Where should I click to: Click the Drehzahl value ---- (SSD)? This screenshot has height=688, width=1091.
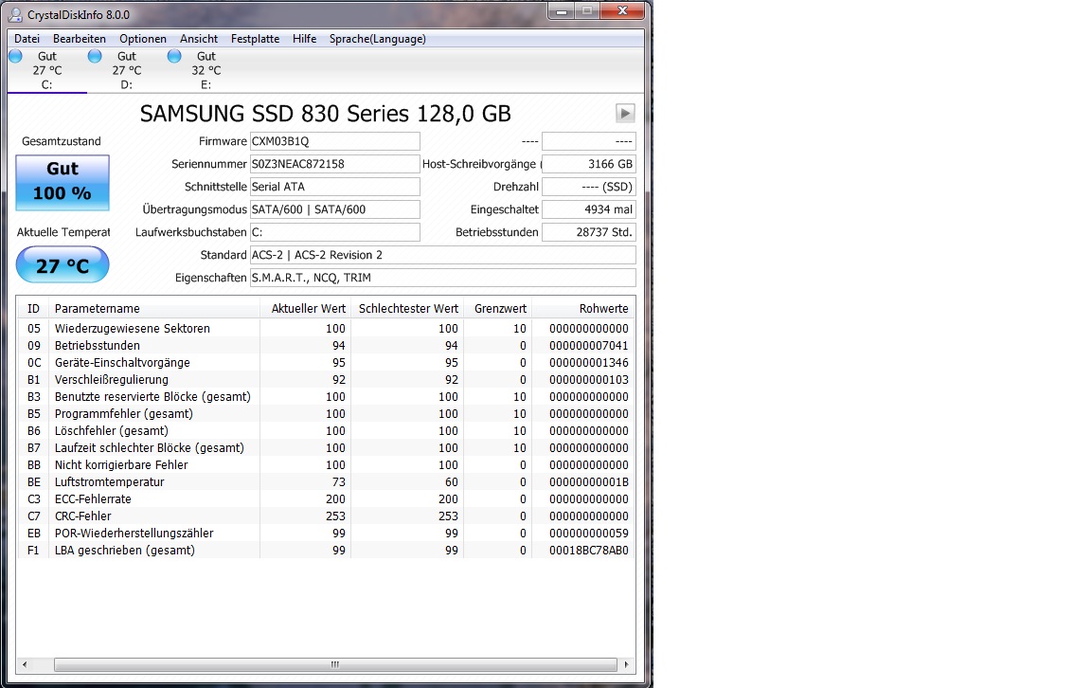click(x=589, y=187)
